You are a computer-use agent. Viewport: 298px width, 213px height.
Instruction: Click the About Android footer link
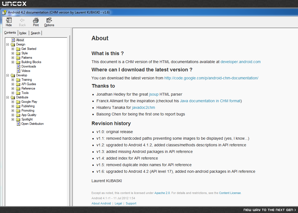[x=101, y=203]
